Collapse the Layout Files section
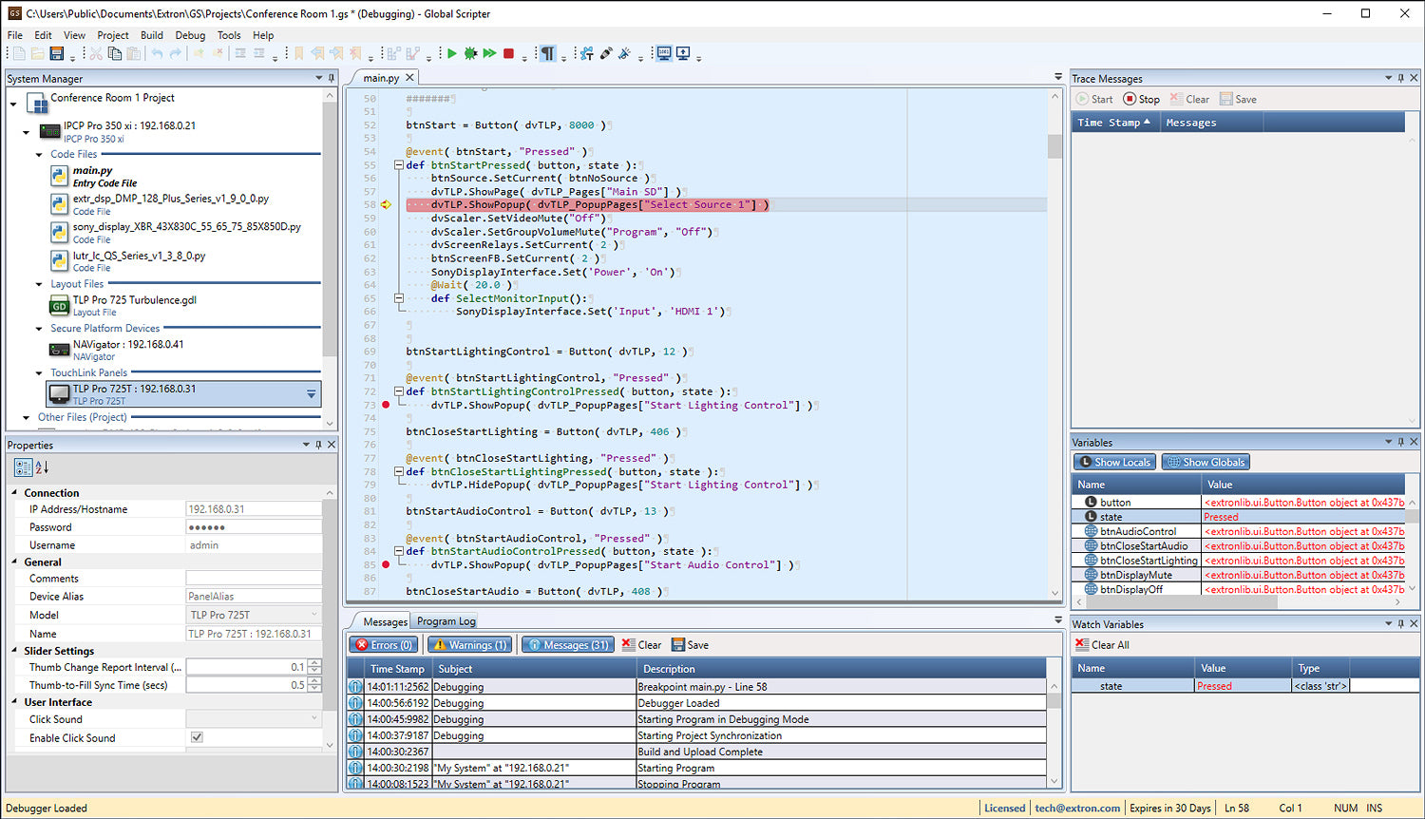This screenshot has width=1425, height=819. coord(39,284)
